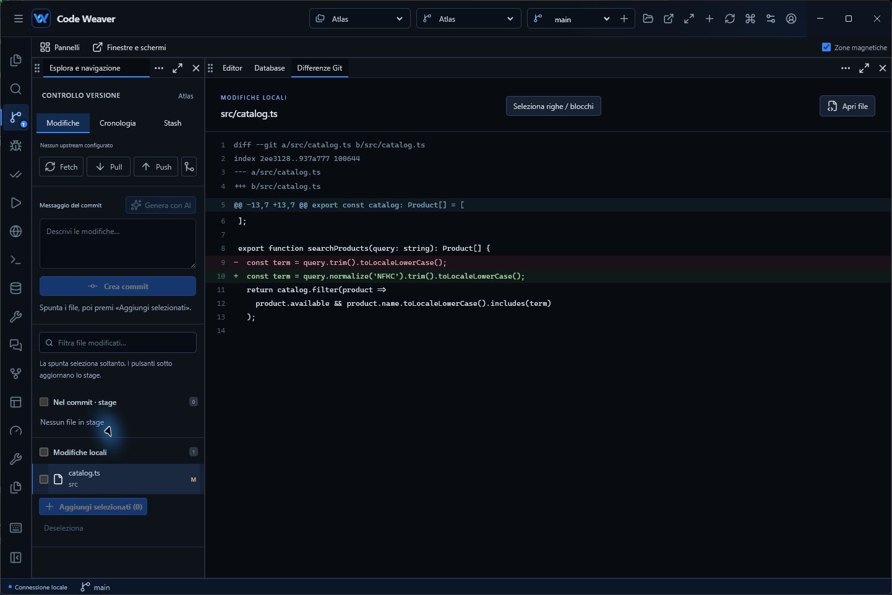Open the terminal prompt icon in sidebar
This screenshot has width=892, height=595.
point(16,259)
